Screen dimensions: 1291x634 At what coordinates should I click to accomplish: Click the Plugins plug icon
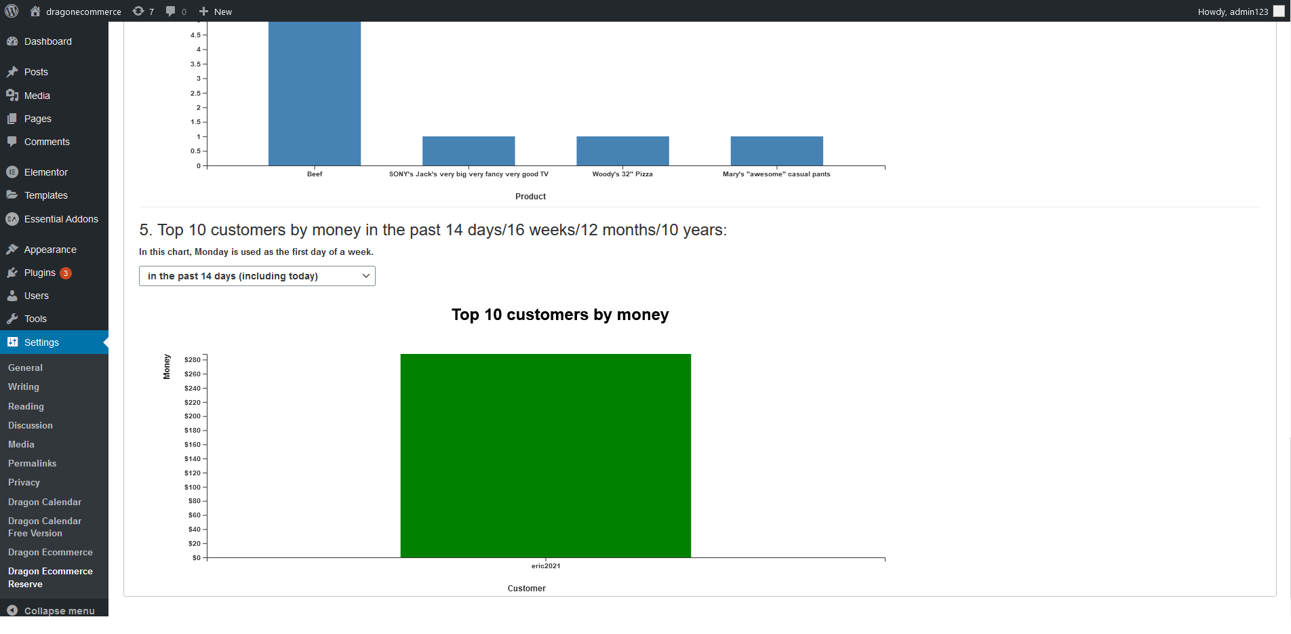[12, 273]
